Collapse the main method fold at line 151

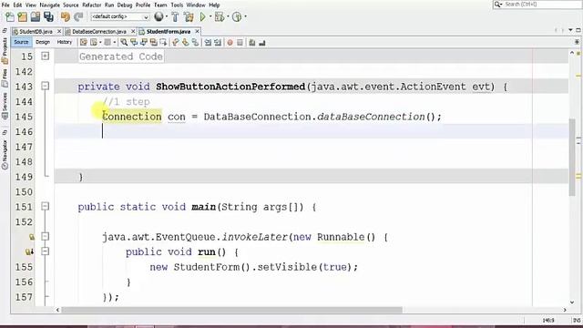click(x=45, y=206)
